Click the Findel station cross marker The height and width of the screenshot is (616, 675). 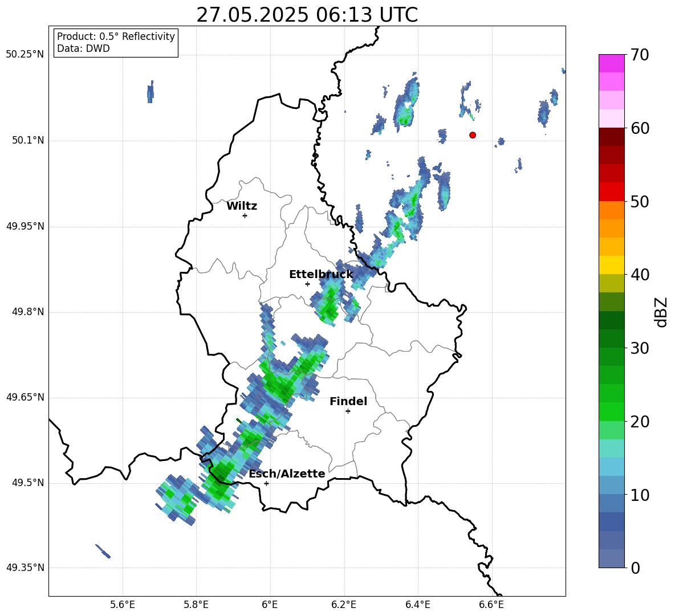click(x=348, y=411)
